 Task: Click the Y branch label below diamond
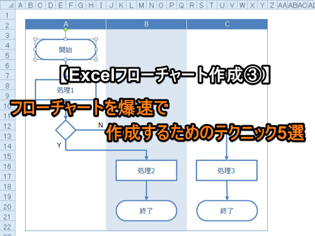[59, 145]
